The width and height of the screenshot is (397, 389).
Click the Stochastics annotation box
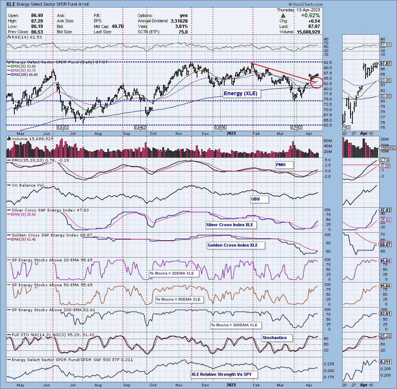pos(277,338)
